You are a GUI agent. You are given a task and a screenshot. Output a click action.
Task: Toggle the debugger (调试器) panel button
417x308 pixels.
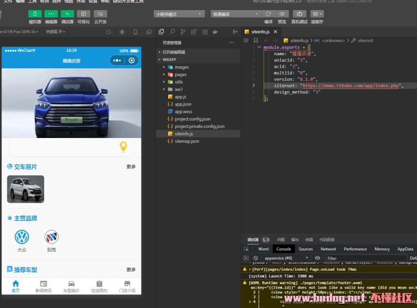coord(67,14)
